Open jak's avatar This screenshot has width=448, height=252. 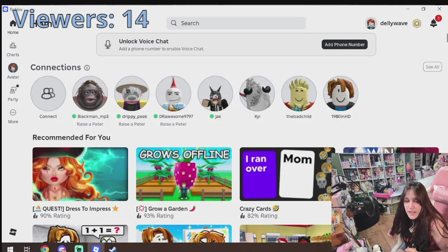tap(215, 93)
